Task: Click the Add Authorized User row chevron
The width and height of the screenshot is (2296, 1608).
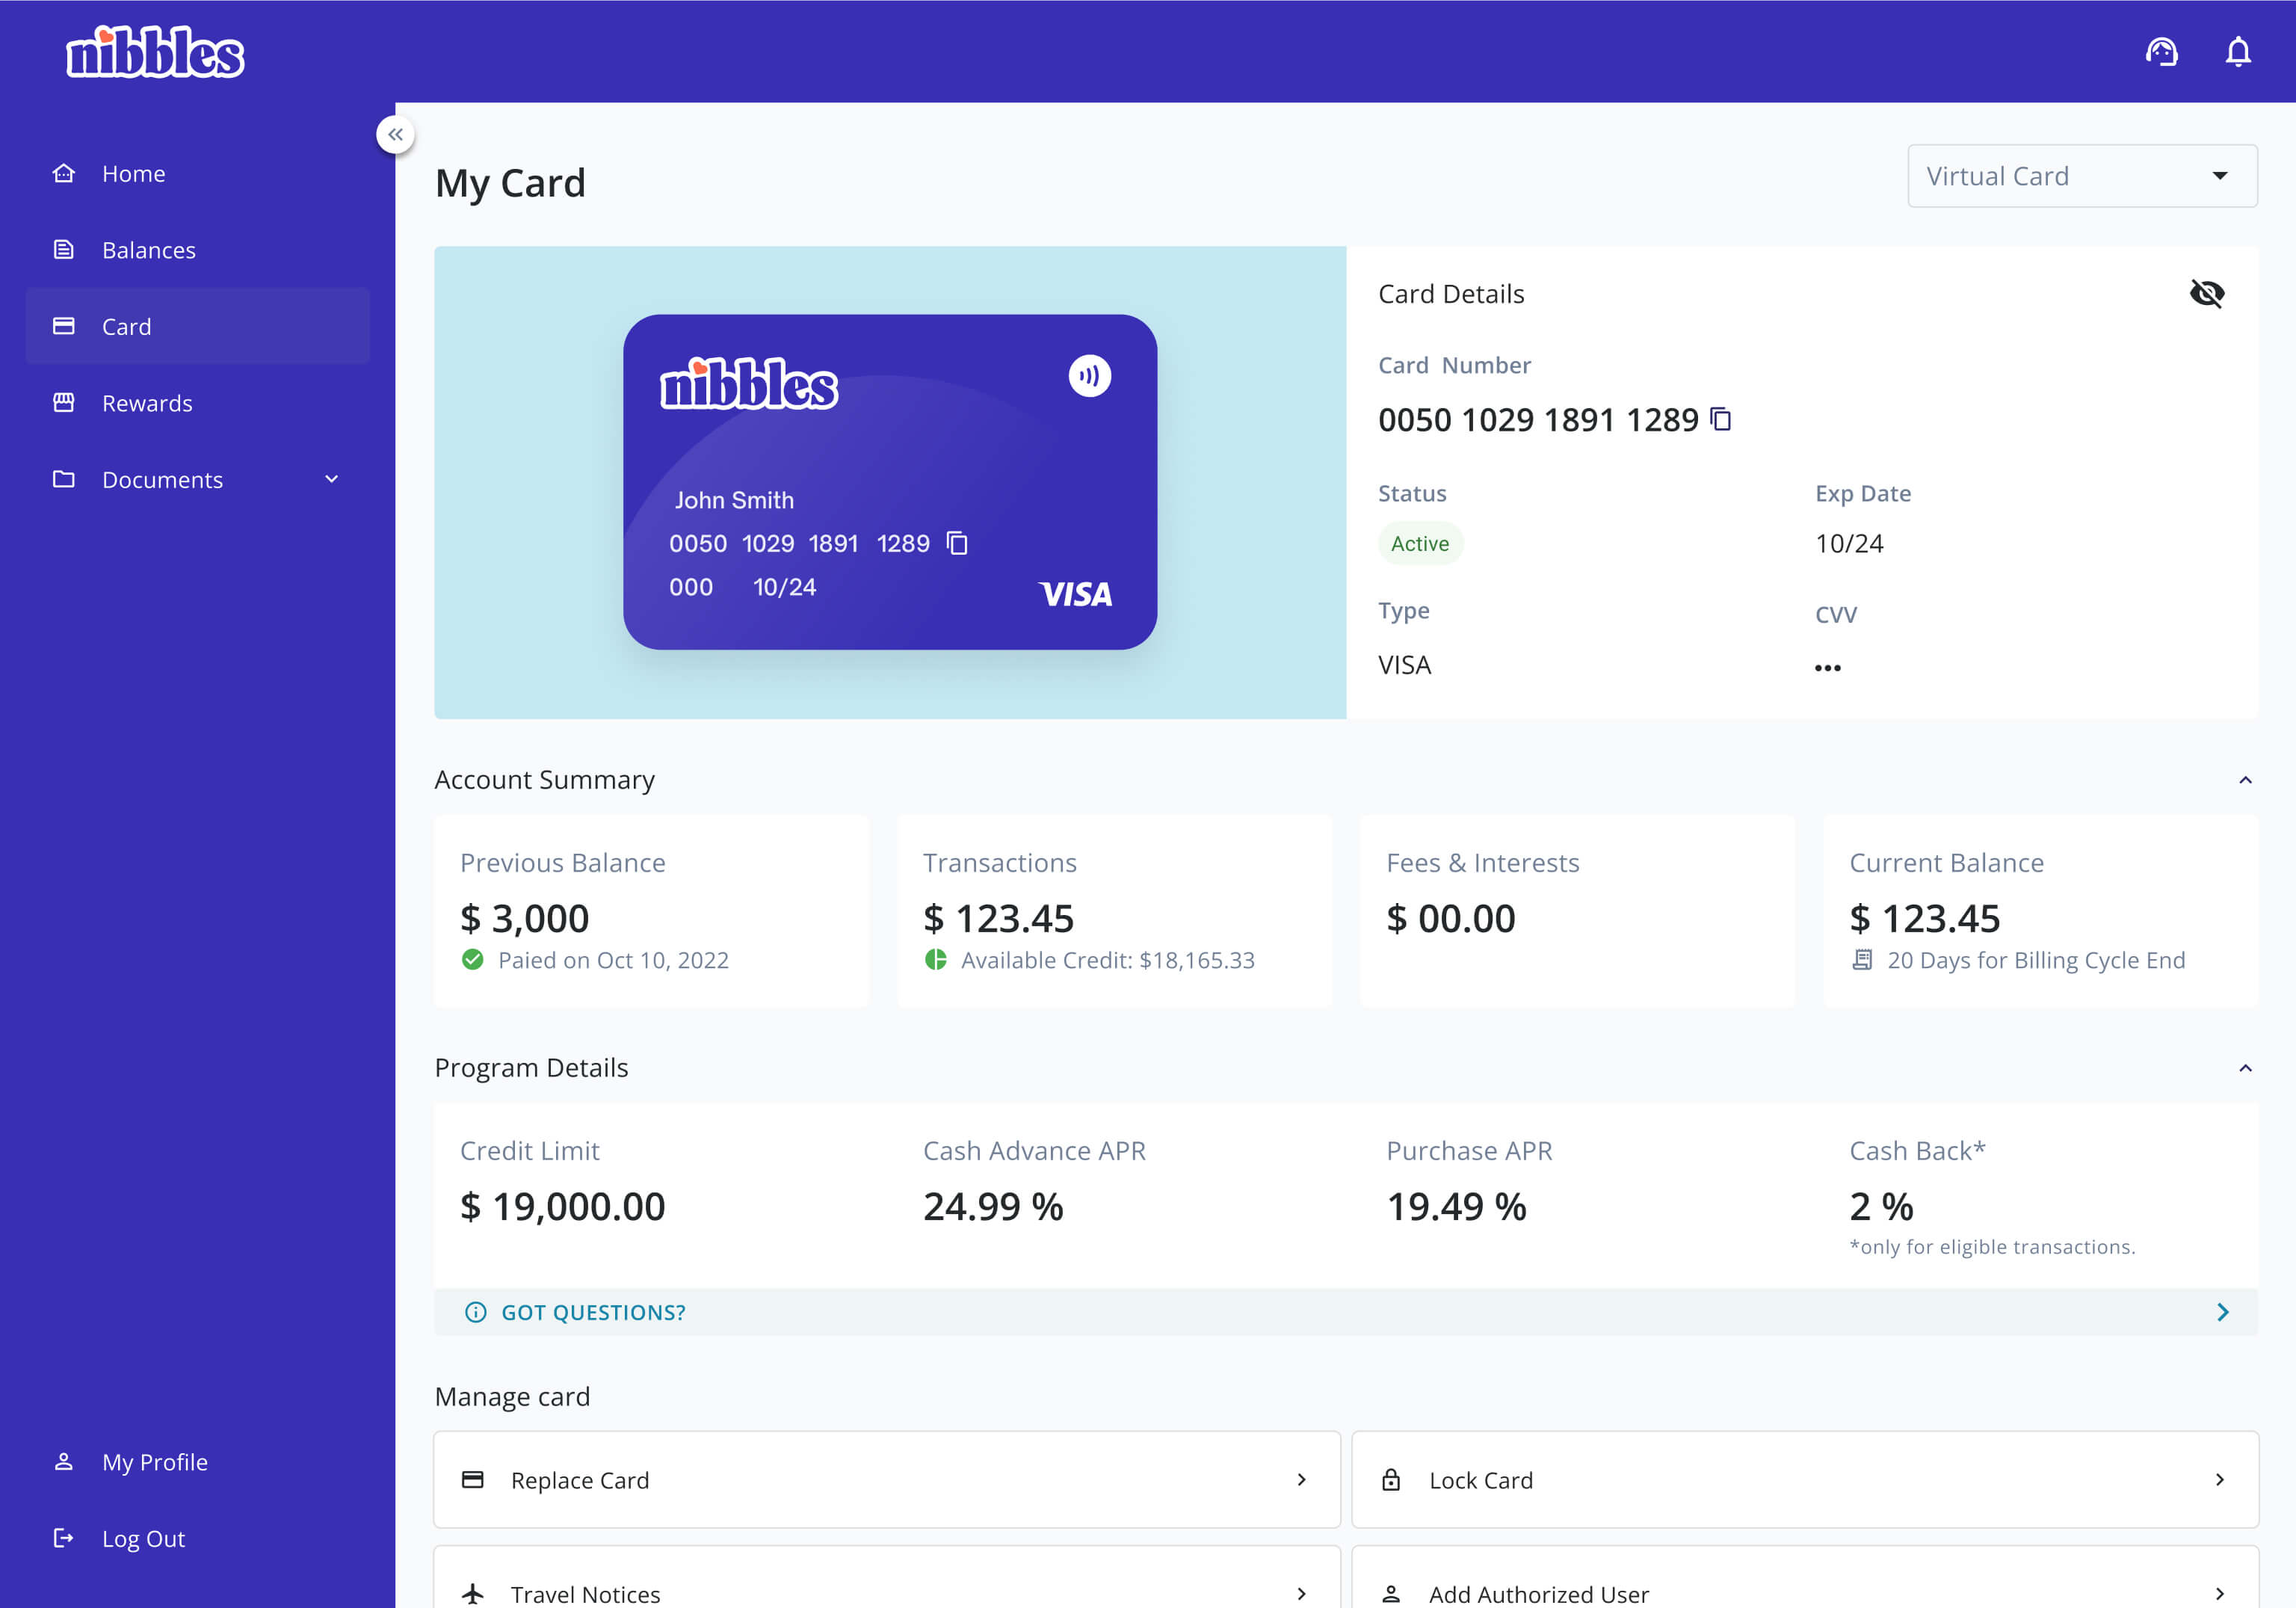Action: (x=2219, y=1593)
